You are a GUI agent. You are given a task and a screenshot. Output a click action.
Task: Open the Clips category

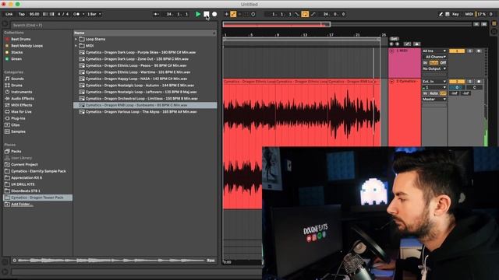point(16,125)
